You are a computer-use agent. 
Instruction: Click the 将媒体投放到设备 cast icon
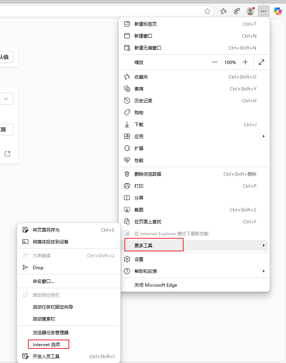pyautogui.click(x=25, y=242)
